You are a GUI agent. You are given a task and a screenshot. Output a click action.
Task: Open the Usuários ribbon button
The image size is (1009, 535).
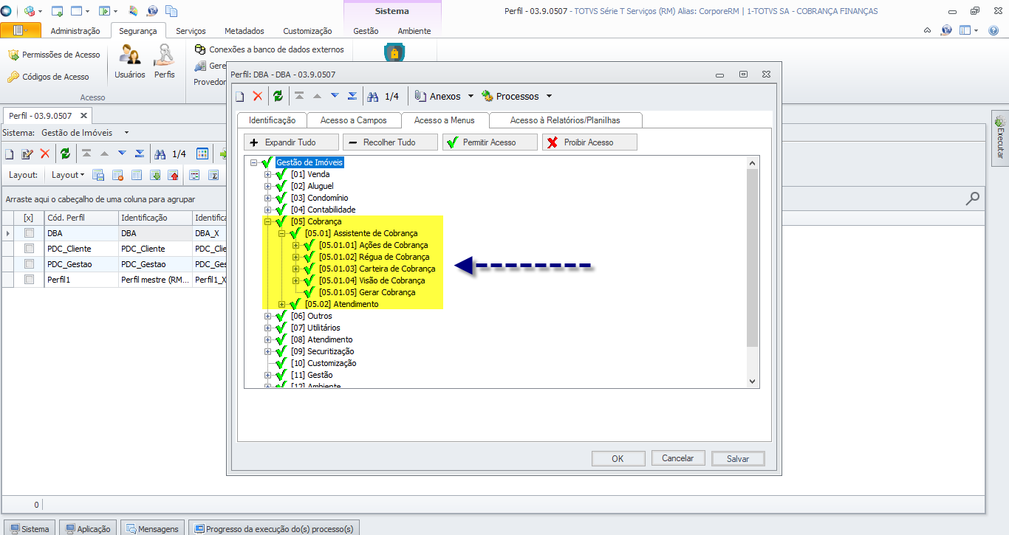[x=130, y=62]
